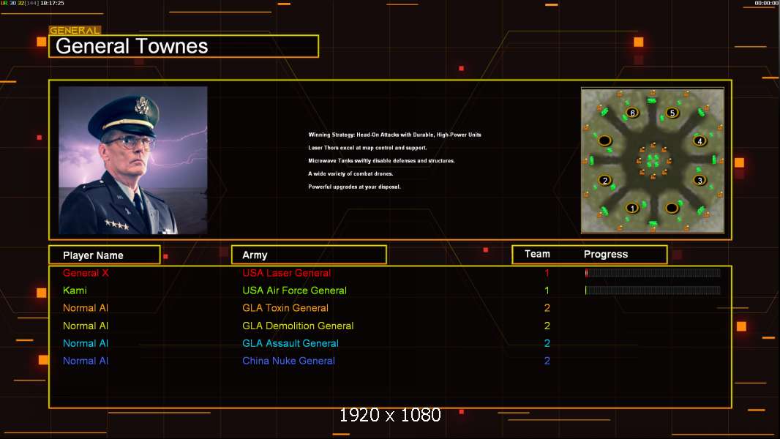The width and height of the screenshot is (780, 439).
Task: Click the Microwave Tanks disable defenses line
Action: (x=381, y=160)
